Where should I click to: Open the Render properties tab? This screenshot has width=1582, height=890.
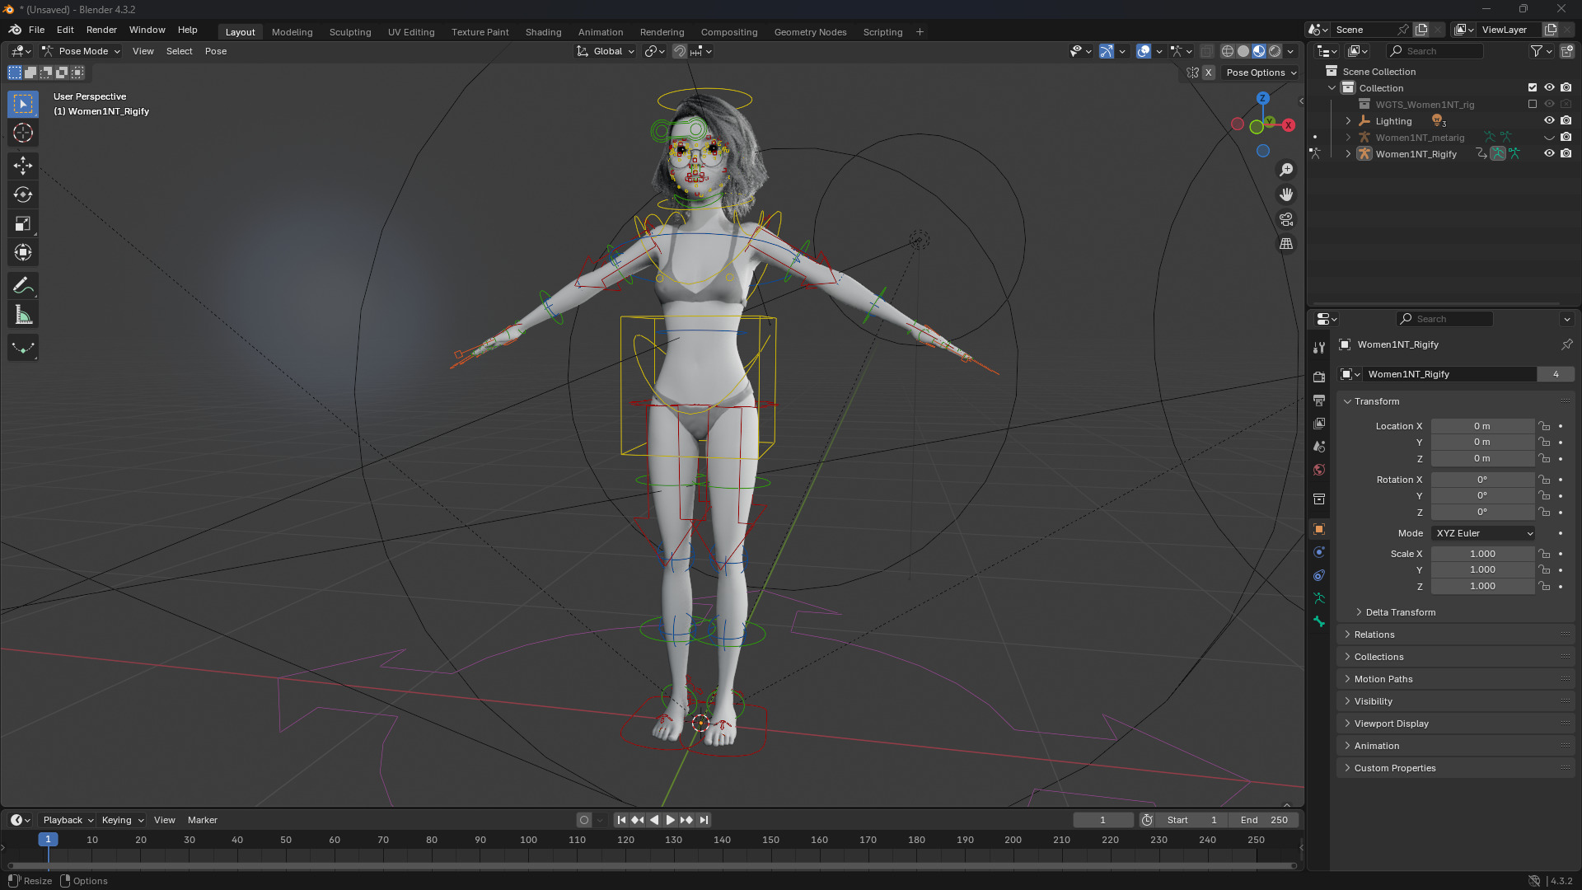coord(1319,377)
